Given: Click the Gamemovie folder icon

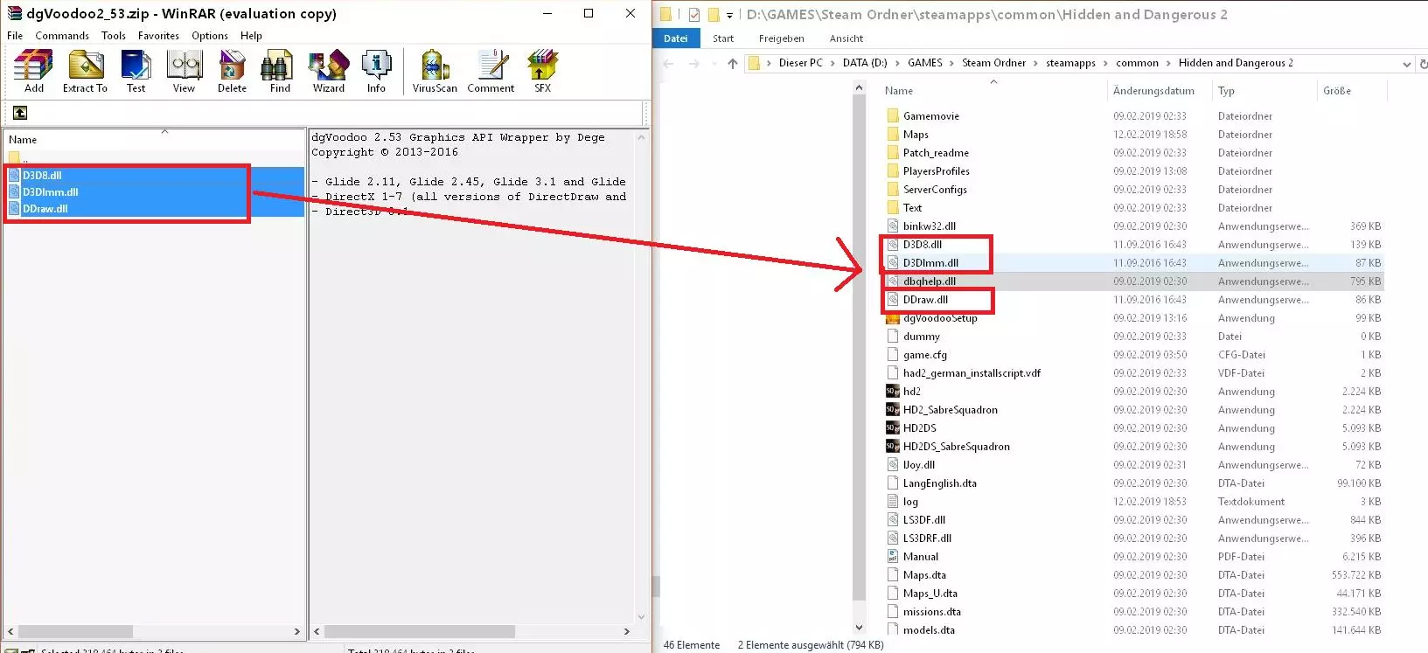Looking at the screenshot, I should click(893, 116).
